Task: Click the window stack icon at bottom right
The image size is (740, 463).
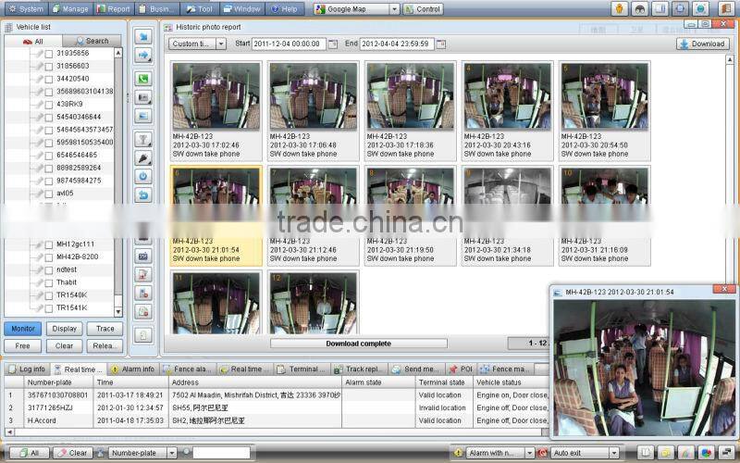Action: (x=727, y=453)
